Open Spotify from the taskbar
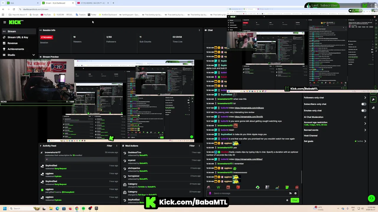This screenshot has width=378, height=212. (x=83, y=208)
